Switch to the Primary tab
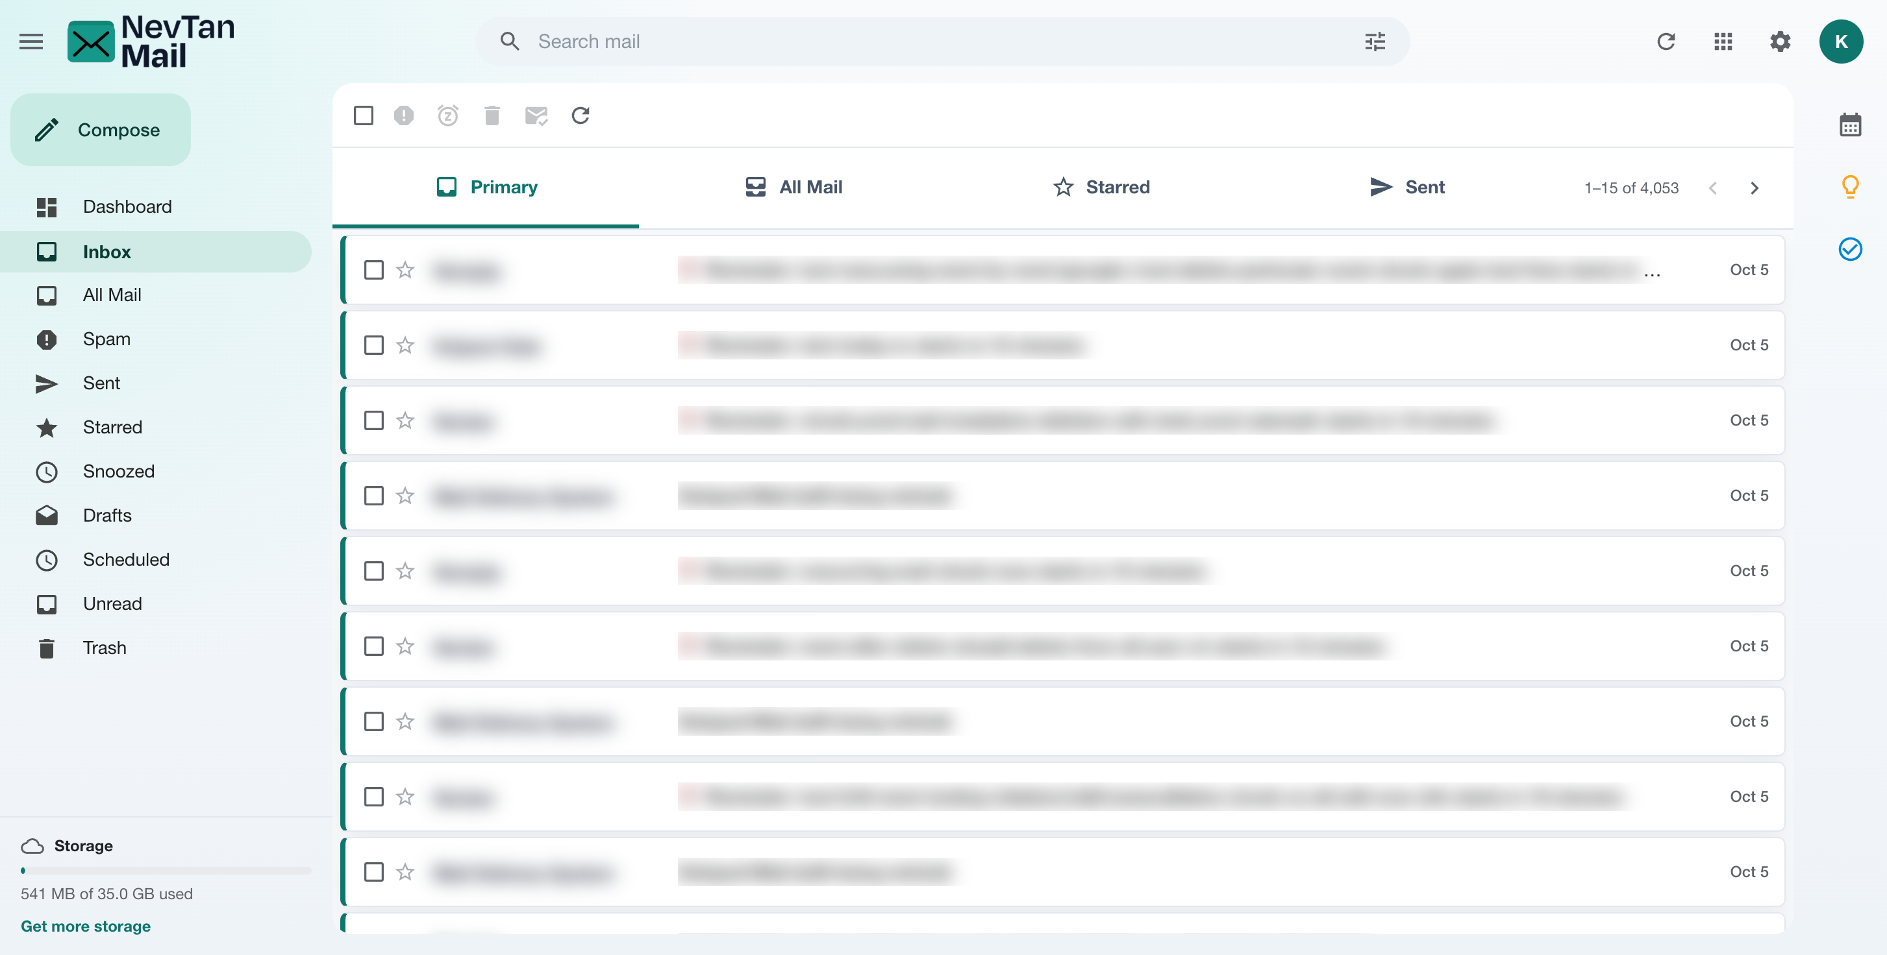The width and height of the screenshot is (1887, 955). pos(486,187)
